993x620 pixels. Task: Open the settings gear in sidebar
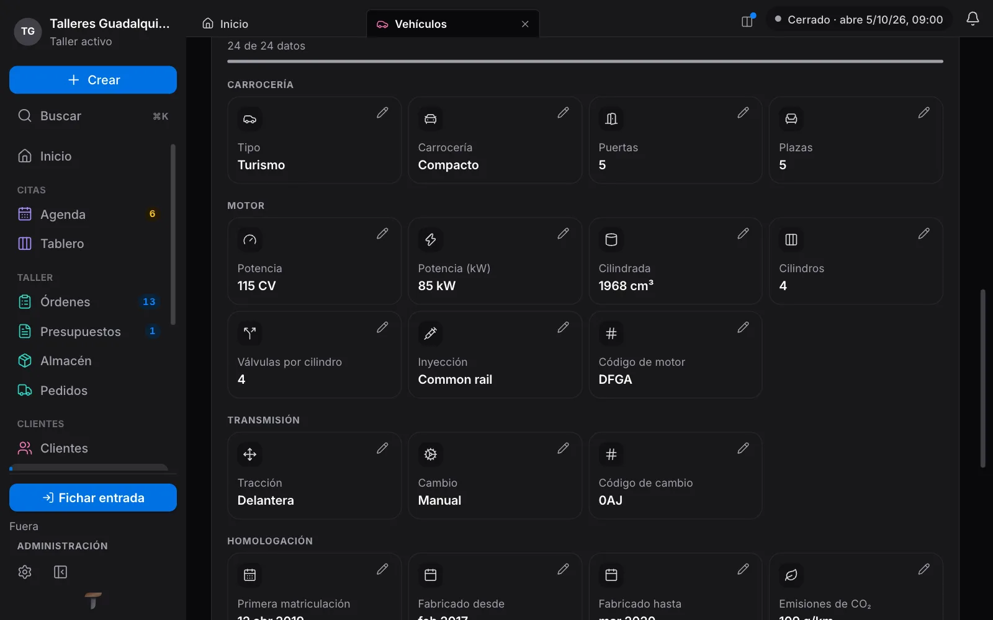(25, 572)
